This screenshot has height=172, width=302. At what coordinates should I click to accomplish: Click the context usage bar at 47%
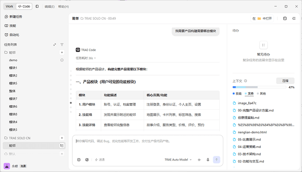coord(259,87)
